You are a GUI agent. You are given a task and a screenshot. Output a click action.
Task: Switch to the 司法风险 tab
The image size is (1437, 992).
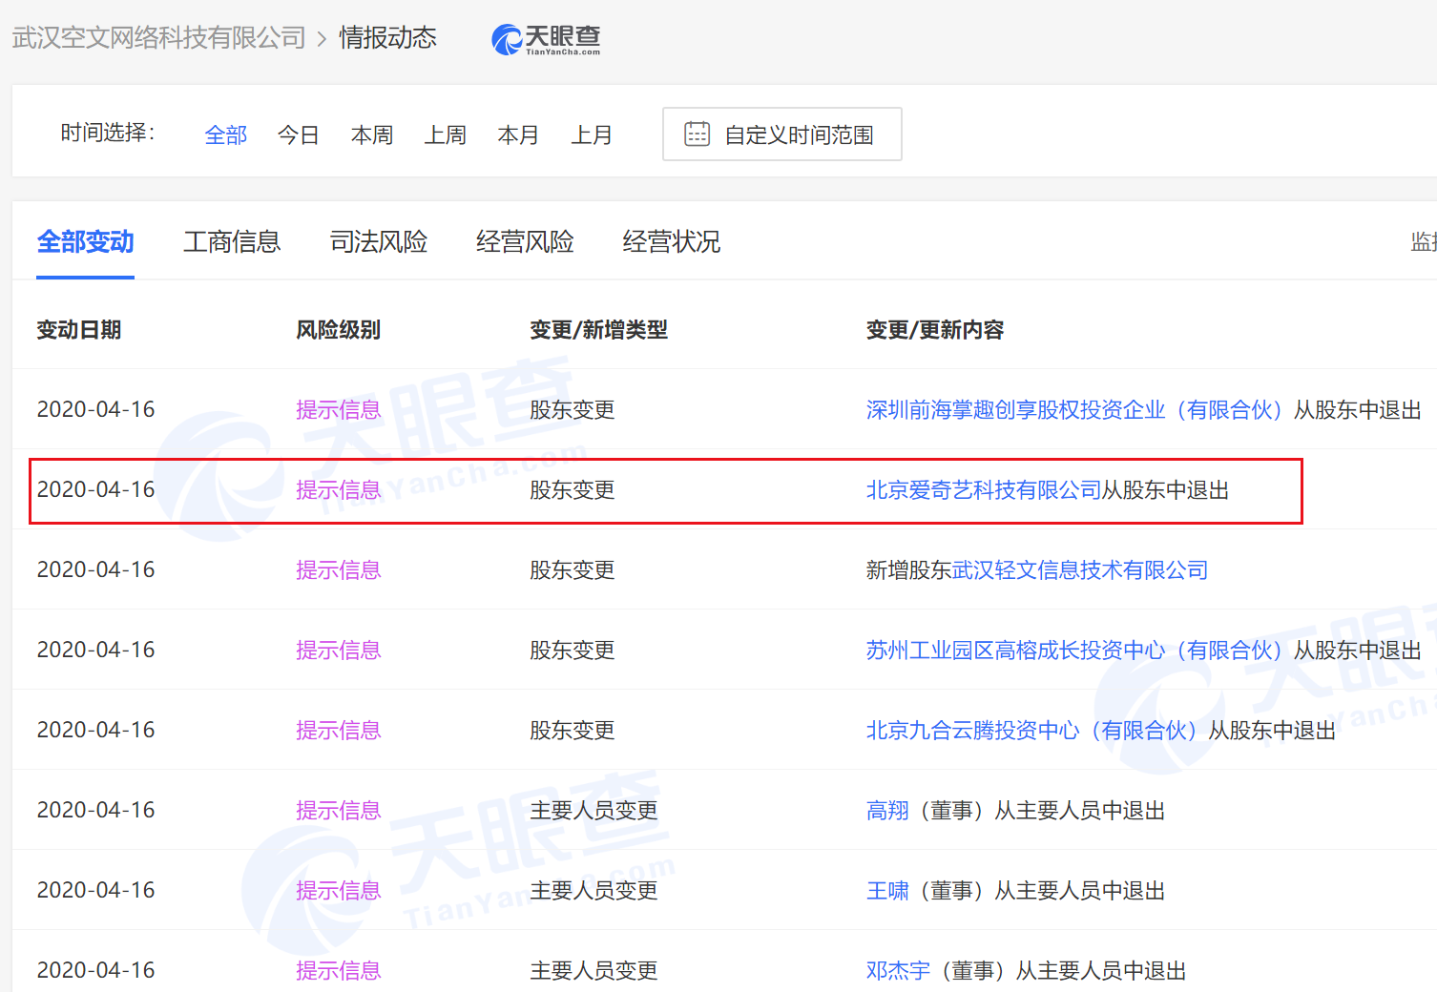point(379,242)
